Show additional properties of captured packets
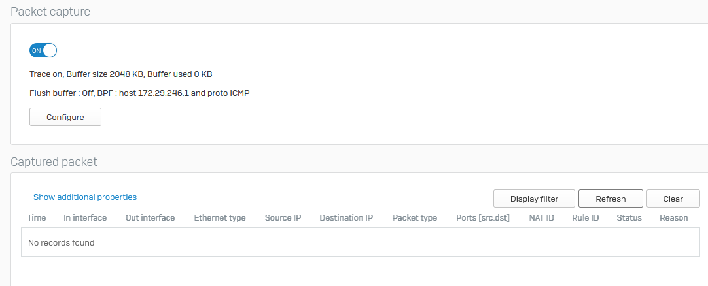Image resolution: width=708 pixels, height=286 pixels. pos(85,197)
